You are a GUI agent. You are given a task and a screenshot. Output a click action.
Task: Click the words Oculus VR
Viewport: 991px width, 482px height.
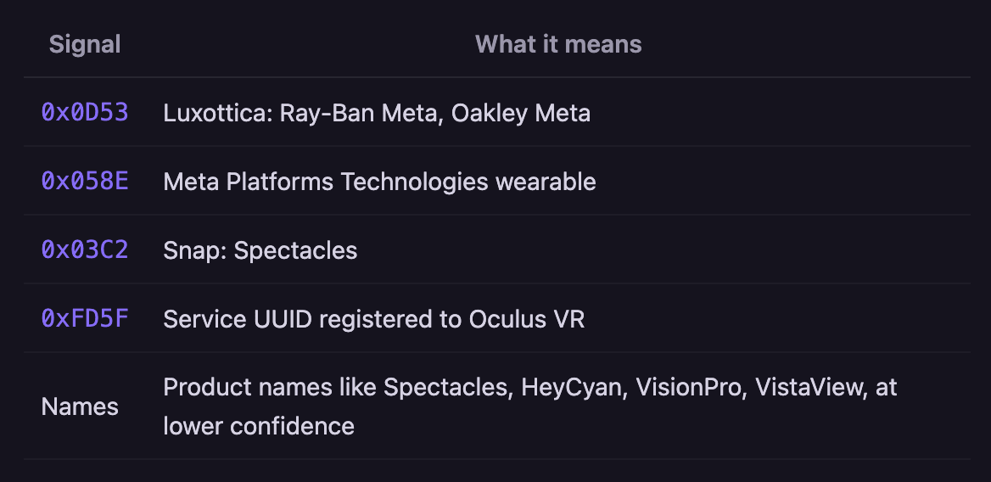[526, 319]
